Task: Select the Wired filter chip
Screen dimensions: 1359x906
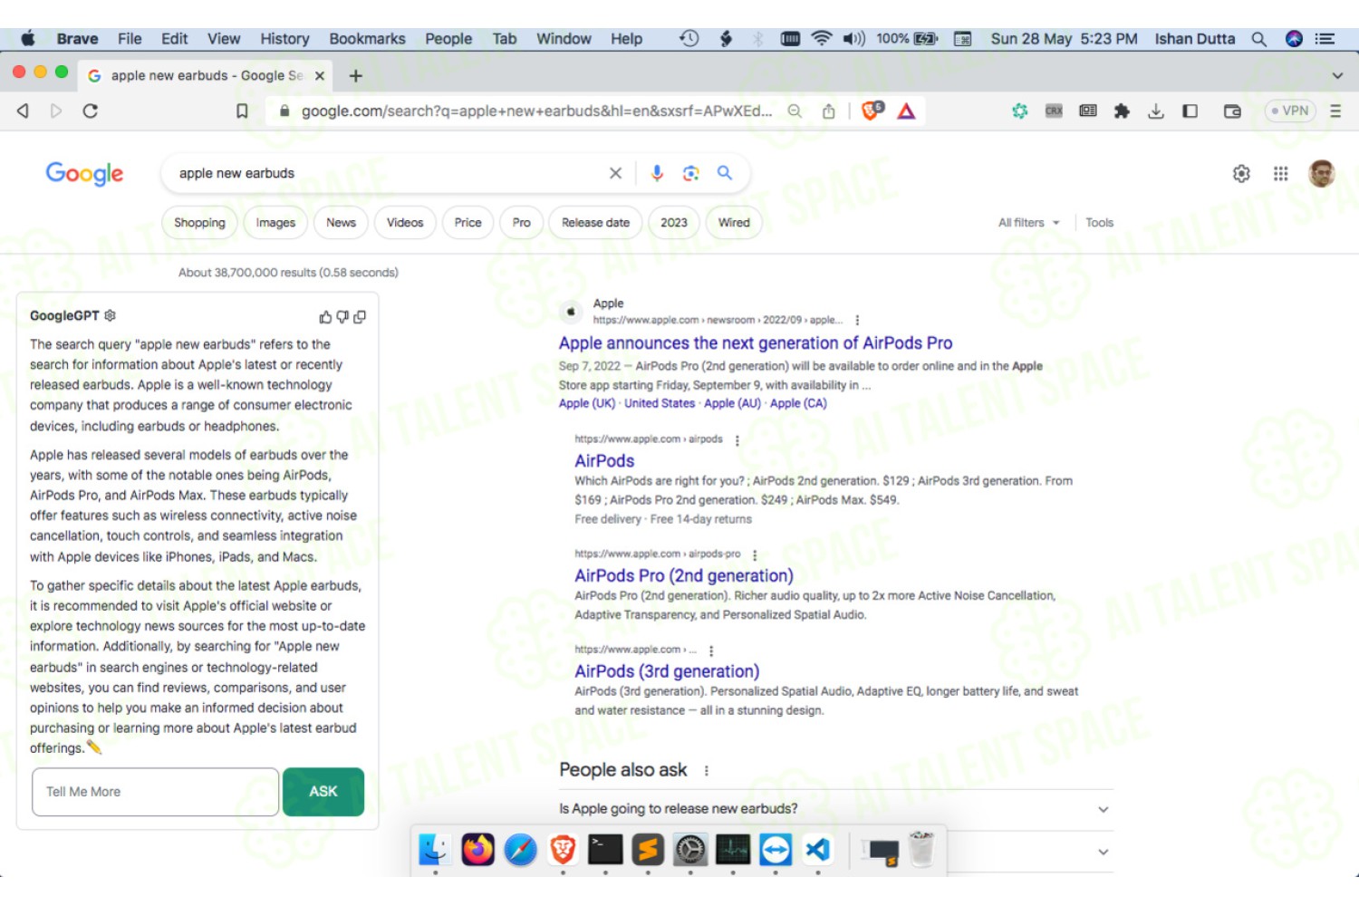Action: [x=734, y=223]
